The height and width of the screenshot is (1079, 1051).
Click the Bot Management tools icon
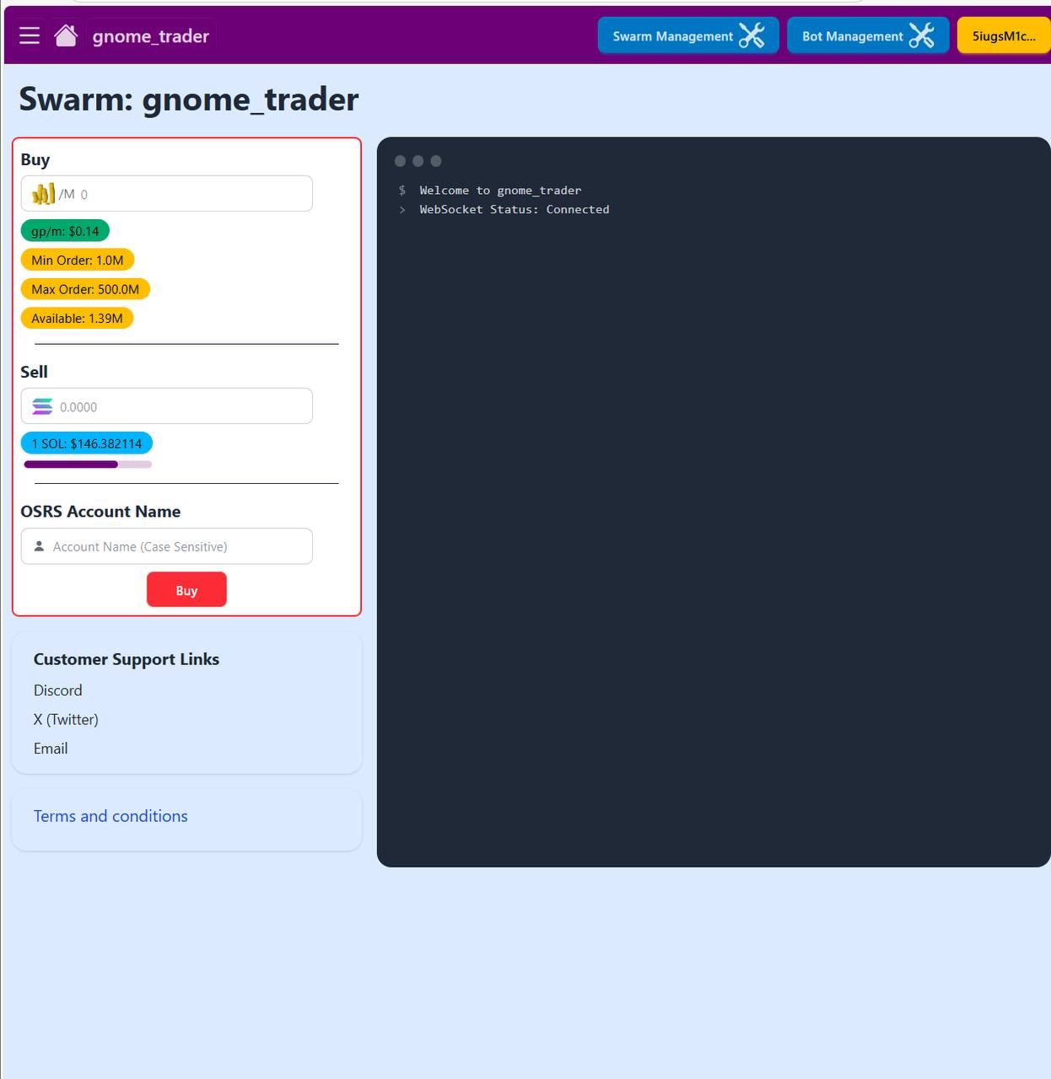(x=922, y=35)
